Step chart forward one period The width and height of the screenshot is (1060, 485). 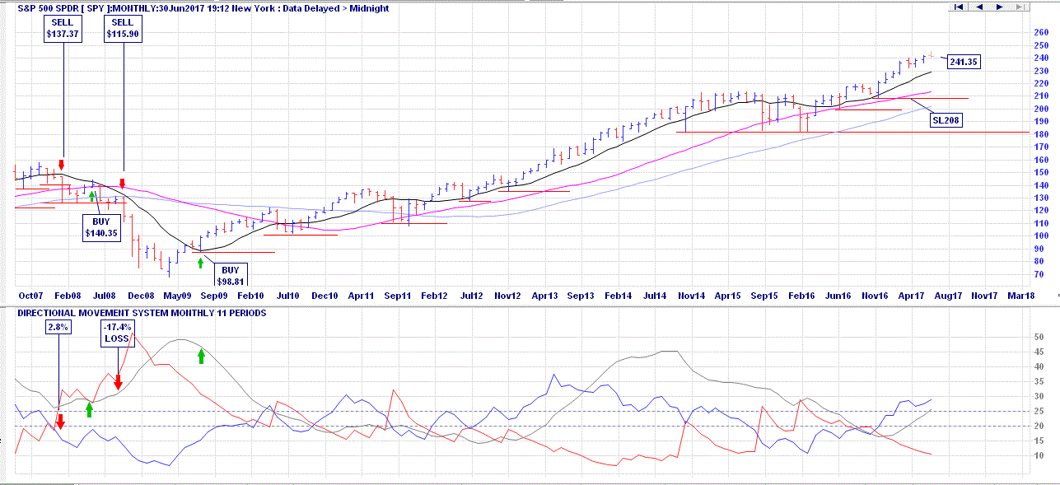point(999,7)
